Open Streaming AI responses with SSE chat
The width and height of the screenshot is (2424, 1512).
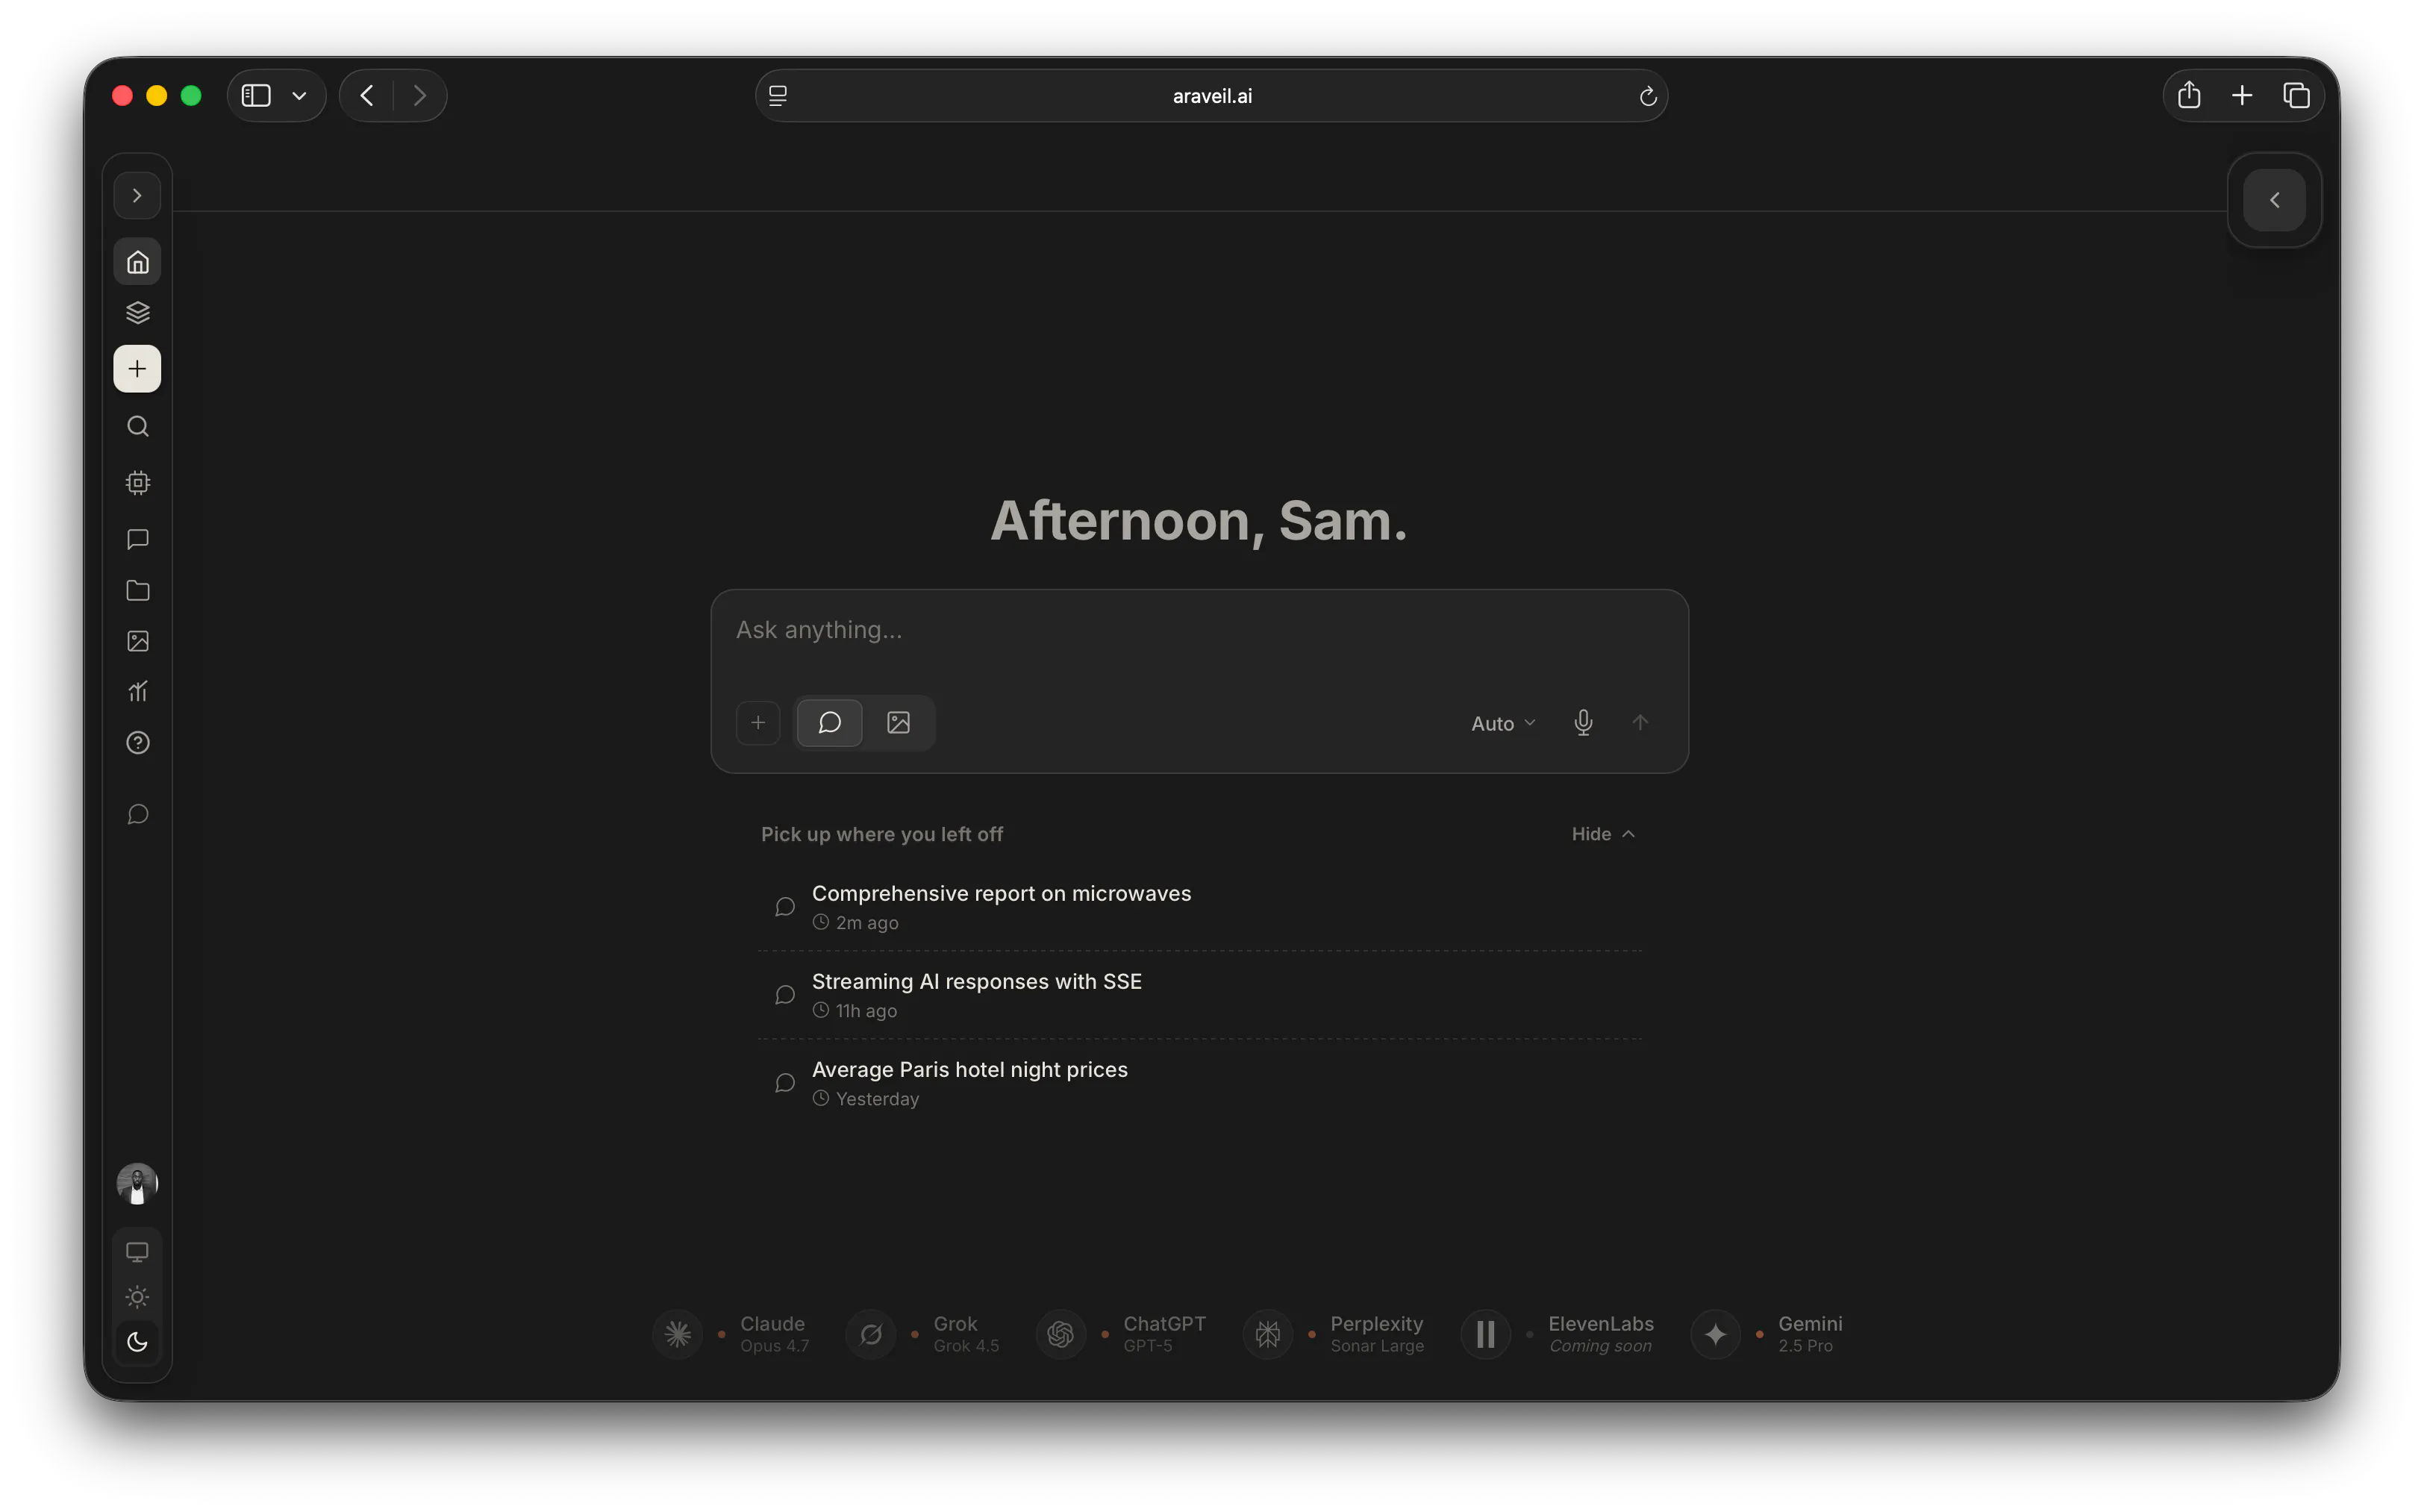pos(1200,995)
